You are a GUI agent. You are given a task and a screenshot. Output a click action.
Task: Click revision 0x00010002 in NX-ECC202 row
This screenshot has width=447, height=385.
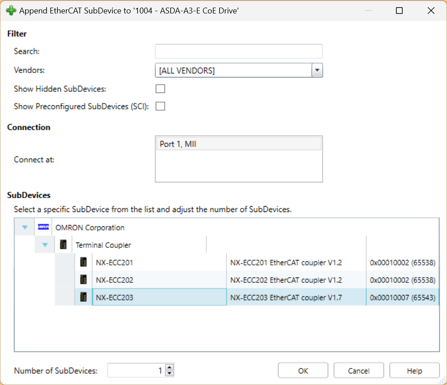click(403, 280)
